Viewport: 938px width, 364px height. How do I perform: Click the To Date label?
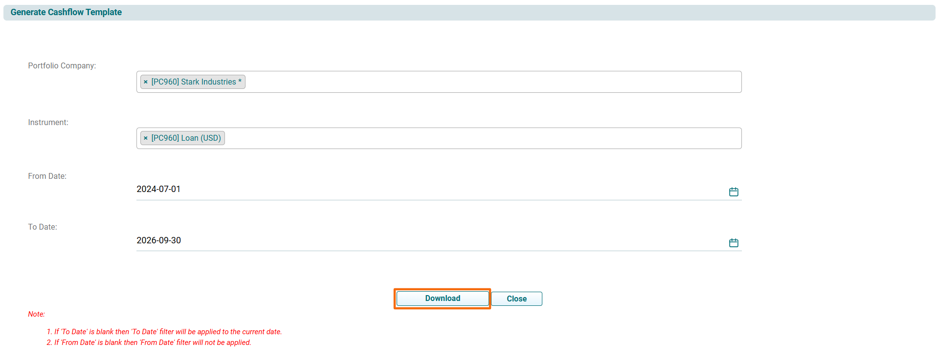tap(43, 227)
